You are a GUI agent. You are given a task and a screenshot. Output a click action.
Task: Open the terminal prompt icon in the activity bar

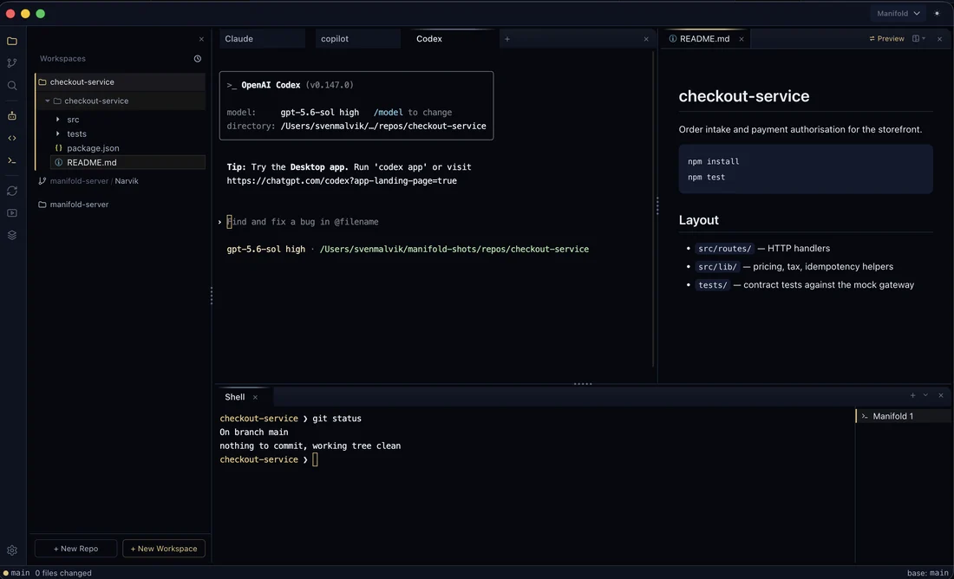click(x=11, y=160)
